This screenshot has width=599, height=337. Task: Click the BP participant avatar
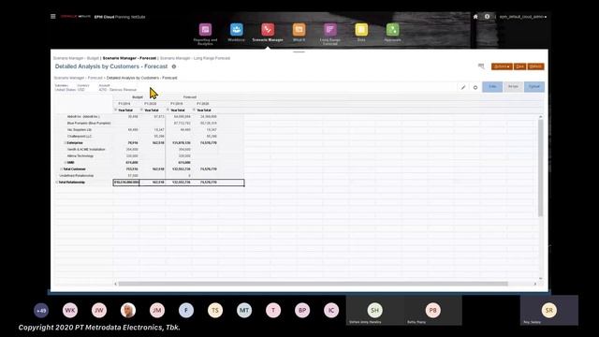click(x=302, y=310)
